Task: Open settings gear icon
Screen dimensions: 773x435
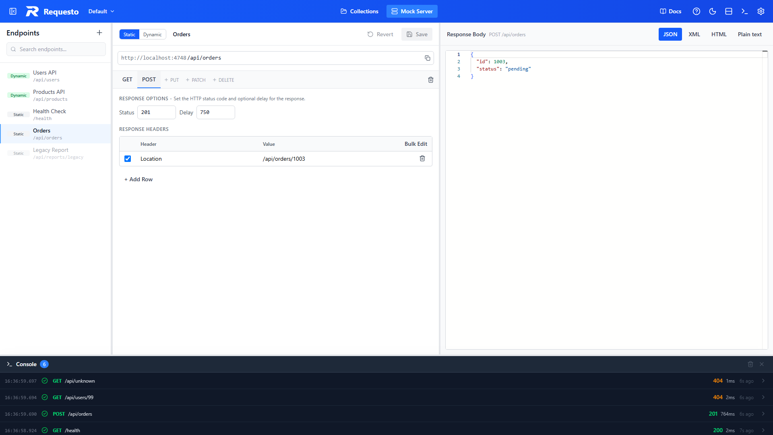Action: (x=761, y=11)
